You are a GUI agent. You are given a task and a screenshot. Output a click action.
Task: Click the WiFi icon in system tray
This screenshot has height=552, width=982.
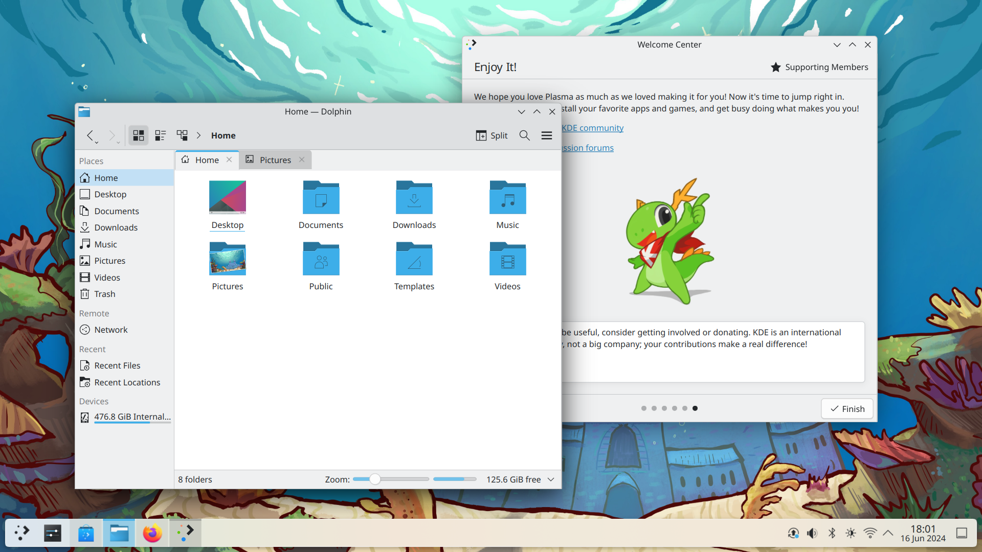869,533
